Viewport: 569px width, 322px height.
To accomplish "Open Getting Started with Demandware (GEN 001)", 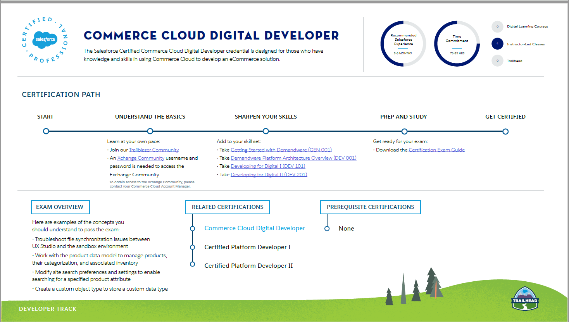I will click(x=281, y=150).
